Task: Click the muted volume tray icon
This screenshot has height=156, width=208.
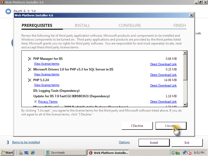Action: [190, 153]
